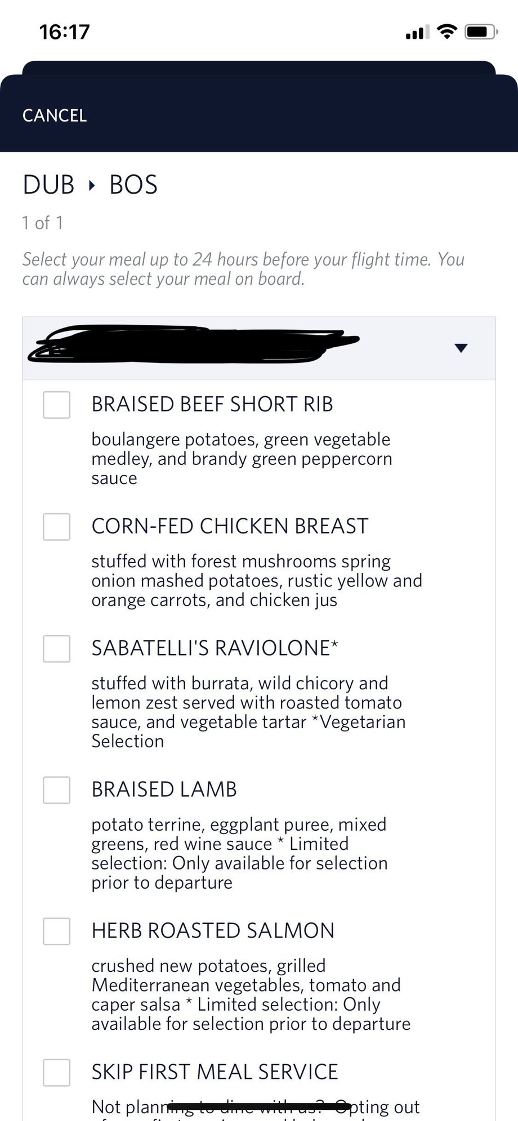Tap the BRAISED BEEF SHORT RIB title
The height and width of the screenshot is (1121, 518).
click(x=212, y=405)
